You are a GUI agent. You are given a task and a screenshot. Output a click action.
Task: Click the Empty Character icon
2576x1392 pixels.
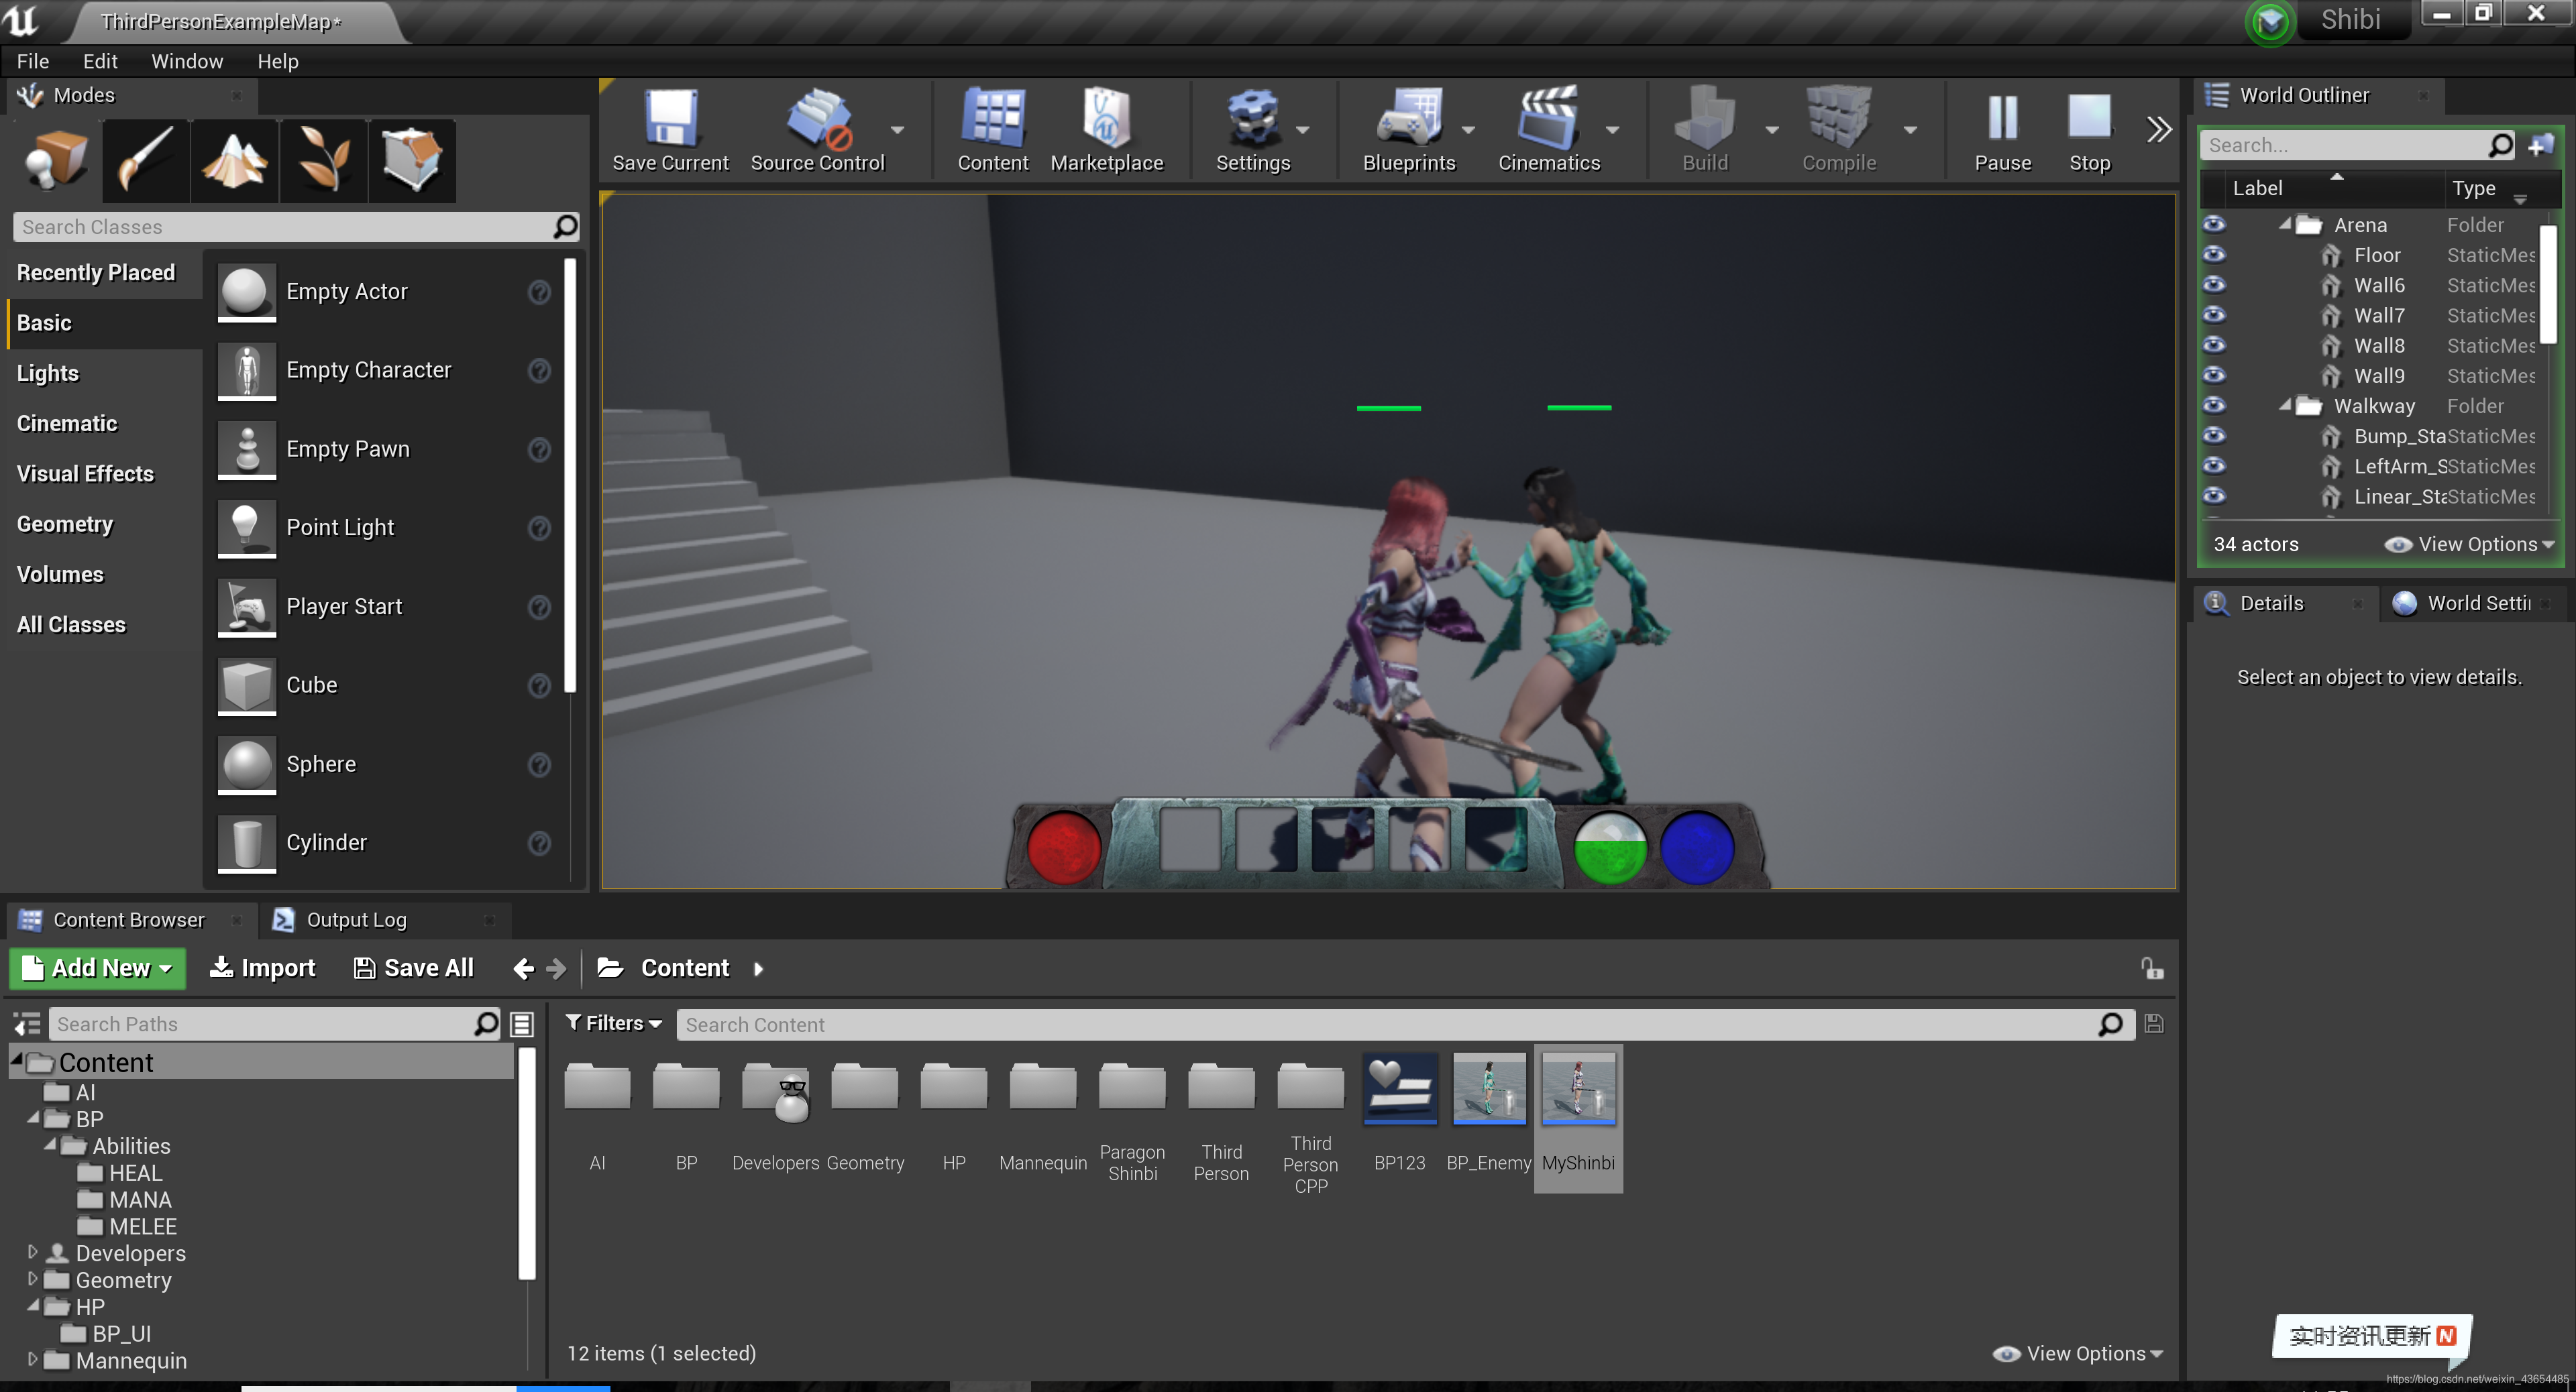[x=246, y=369]
